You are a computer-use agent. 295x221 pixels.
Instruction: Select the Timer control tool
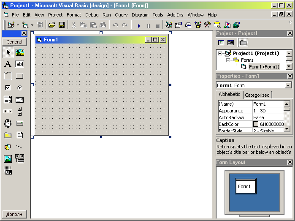tap(8, 123)
